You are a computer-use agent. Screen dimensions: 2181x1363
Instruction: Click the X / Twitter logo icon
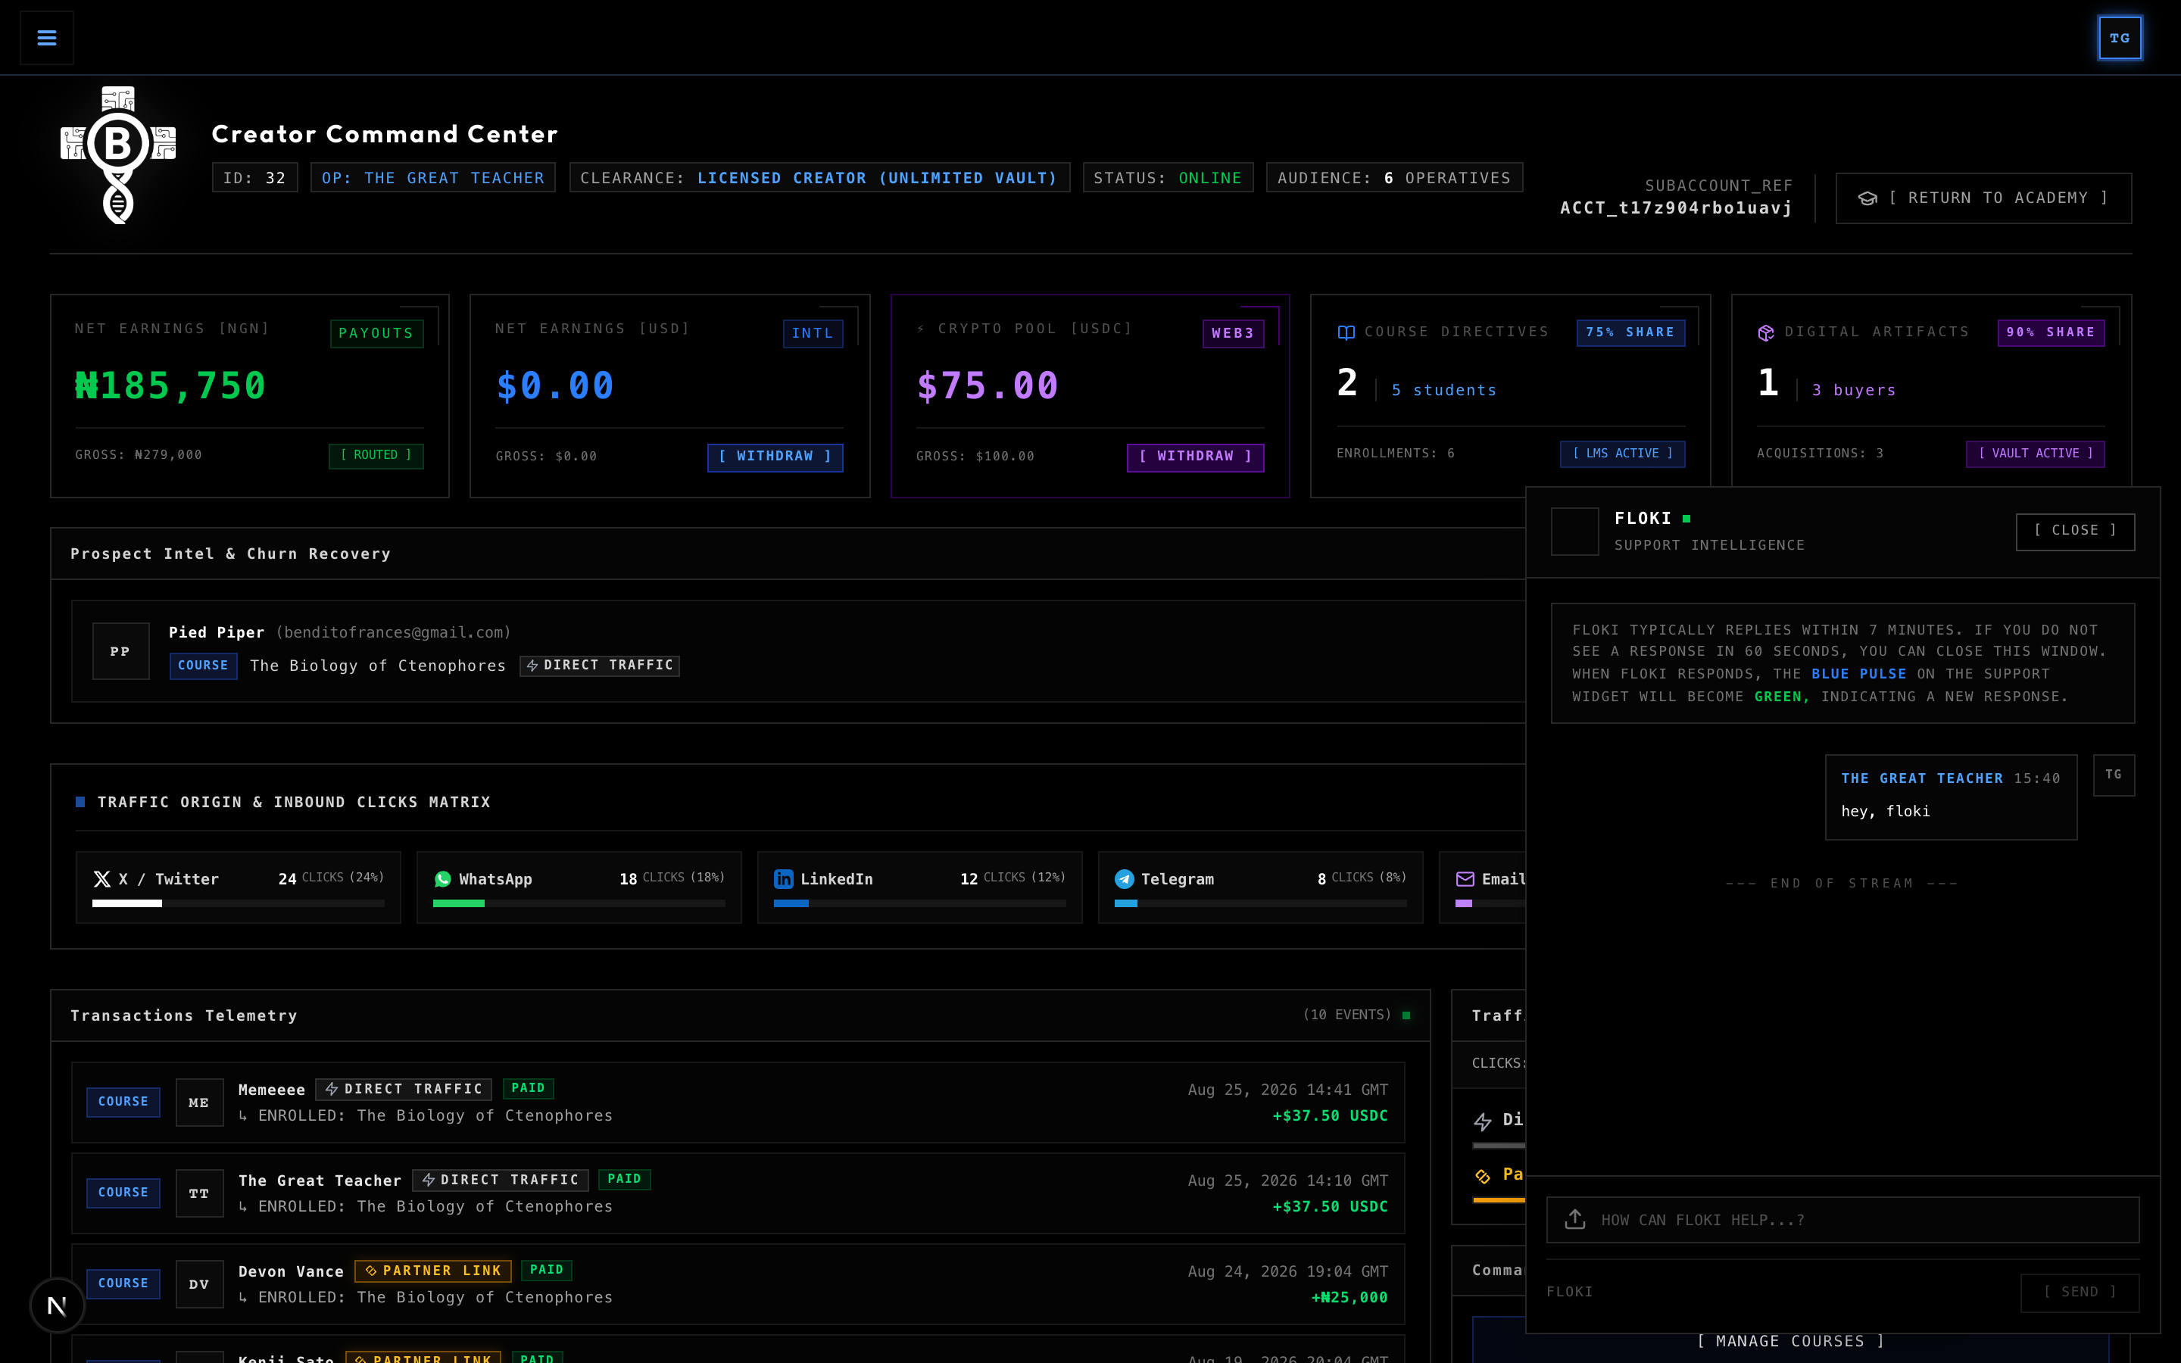click(x=101, y=879)
